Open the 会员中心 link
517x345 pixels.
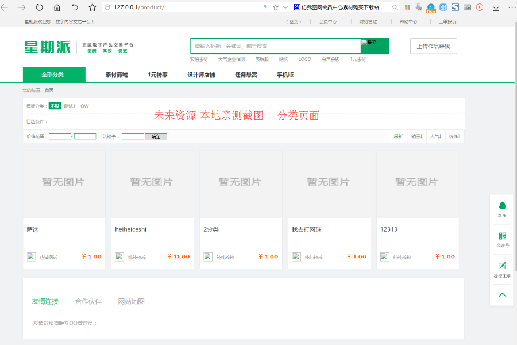tap(328, 21)
